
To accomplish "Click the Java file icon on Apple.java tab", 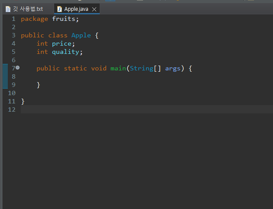I will click(59, 9).
